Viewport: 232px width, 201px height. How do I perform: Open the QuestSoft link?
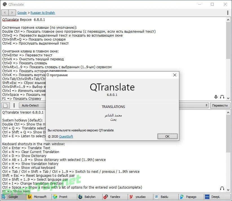66,136
